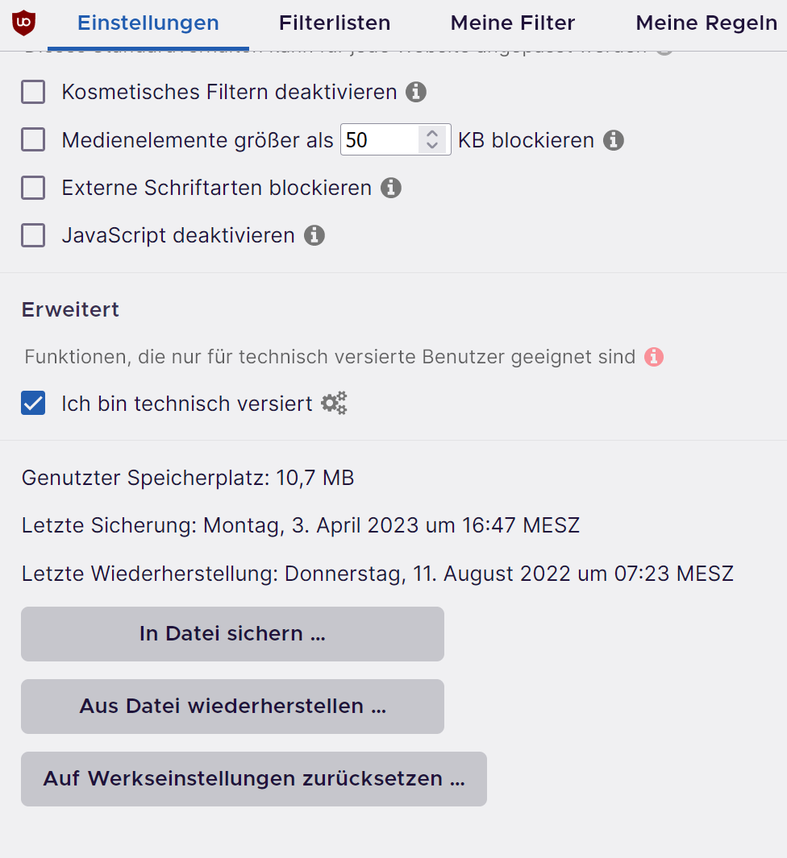Open advanced settings gears icon
This screenshot has width=787, height=858.
coord(334,403)
